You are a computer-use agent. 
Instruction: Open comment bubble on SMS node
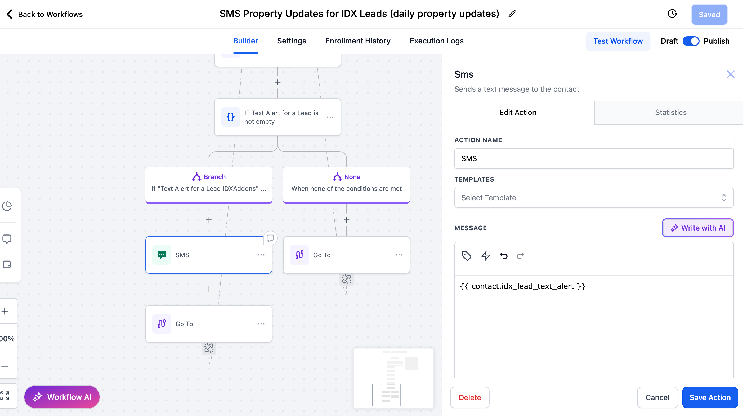pyautogui.click(x=270, y=238)
